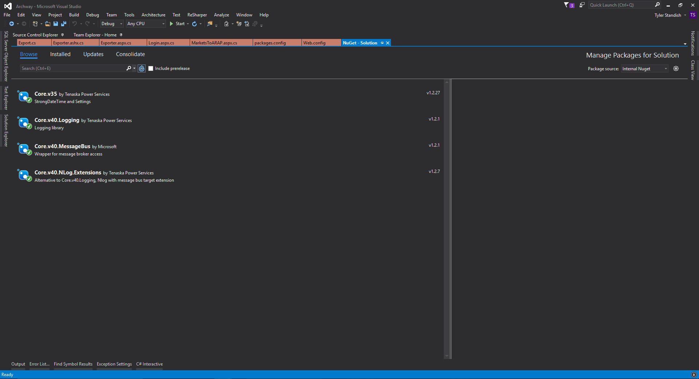Screen dimensions: 699x379
Task: Switch to the Consolidate tab
Action: point(130,54)
